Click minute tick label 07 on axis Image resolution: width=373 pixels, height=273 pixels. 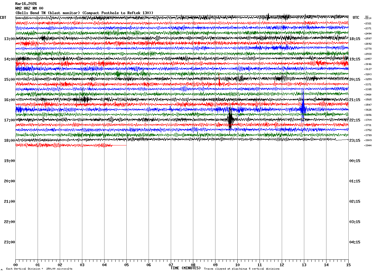(x=171, y=265)
